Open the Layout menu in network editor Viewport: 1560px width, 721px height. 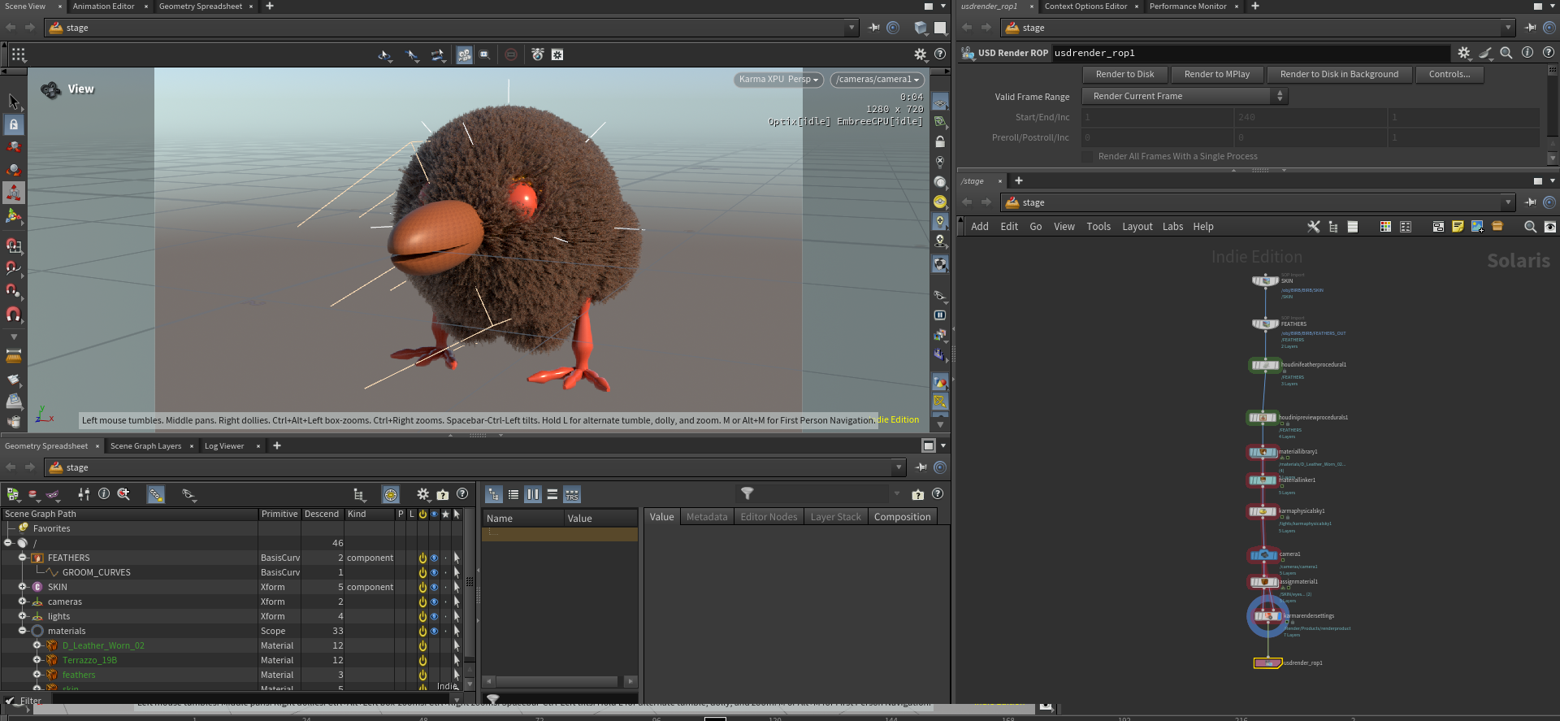click(1137, 227)
